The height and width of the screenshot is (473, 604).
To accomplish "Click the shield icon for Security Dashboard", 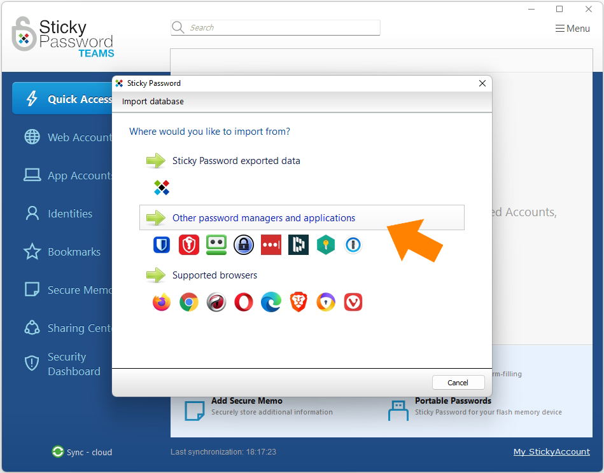I will pyautogui.click(x=32, y=362).
